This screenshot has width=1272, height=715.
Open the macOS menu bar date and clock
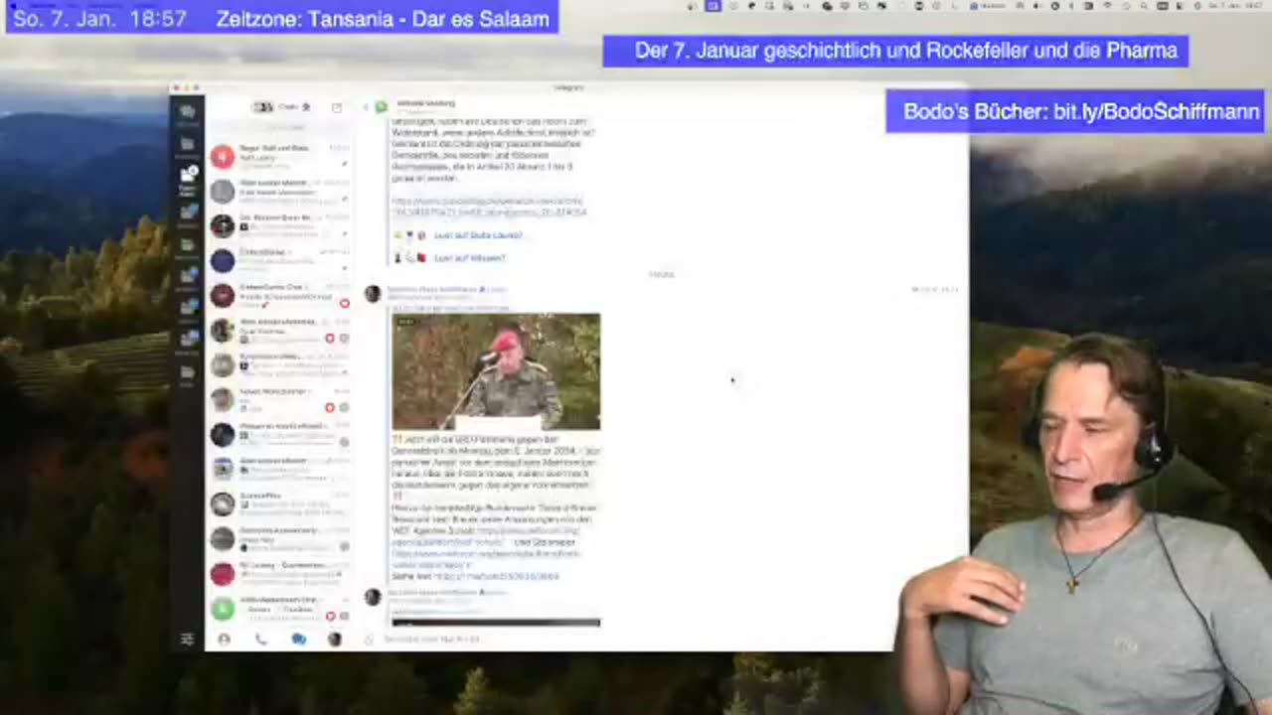coord(1233,6)
